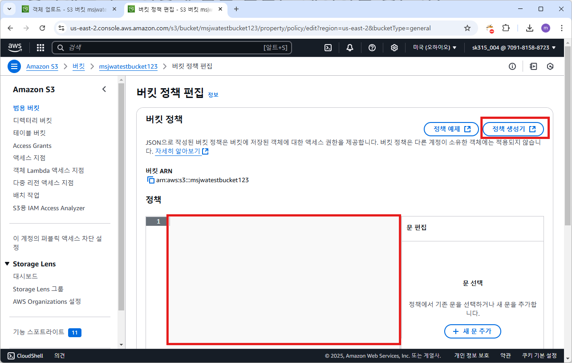The width and height of the screenshot is (572, 363).
Task: Open the notifications bell
Action: 350,48
